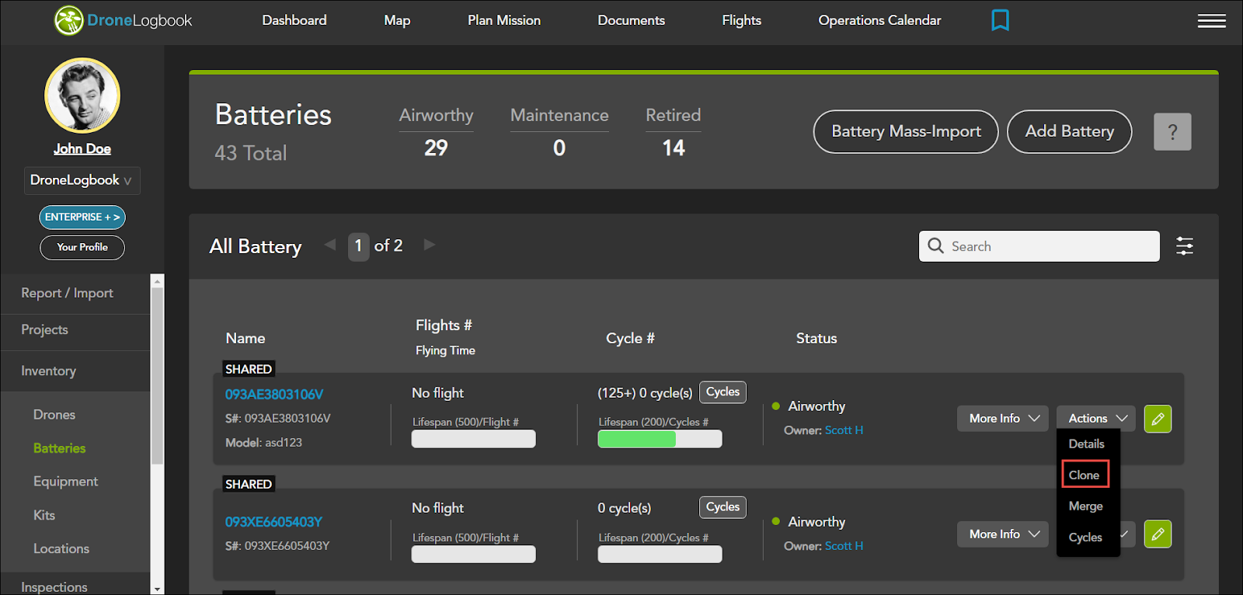
Task: Click John Doe profile picture
Action: [x=82, y=96]
